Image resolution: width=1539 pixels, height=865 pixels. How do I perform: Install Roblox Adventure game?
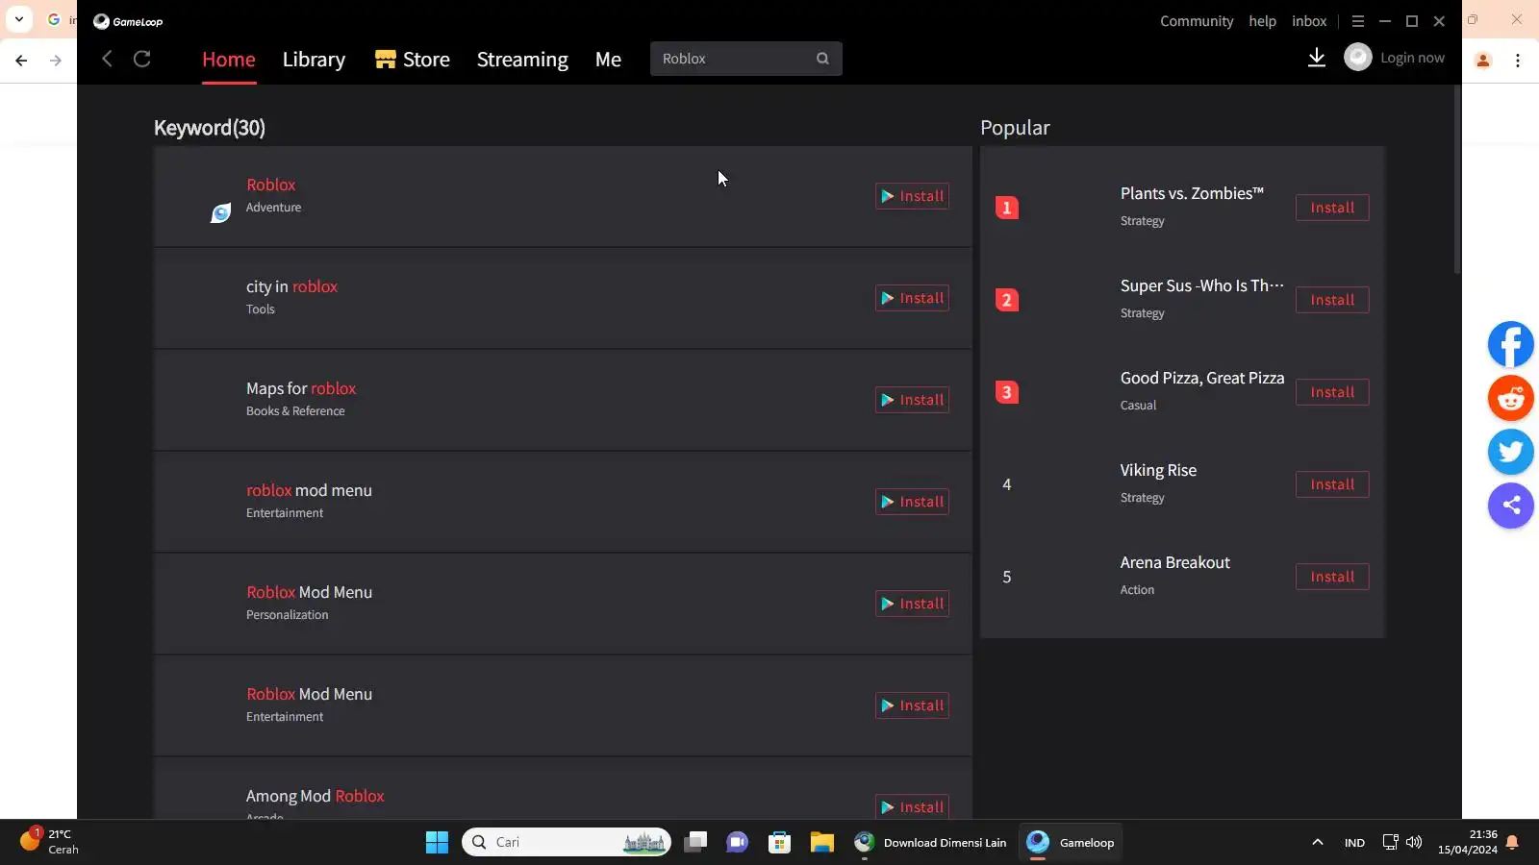(912, 196)
